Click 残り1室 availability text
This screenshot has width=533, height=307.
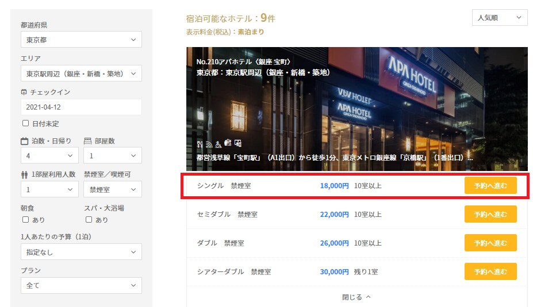pyautogui.click(x=366, y=272)
